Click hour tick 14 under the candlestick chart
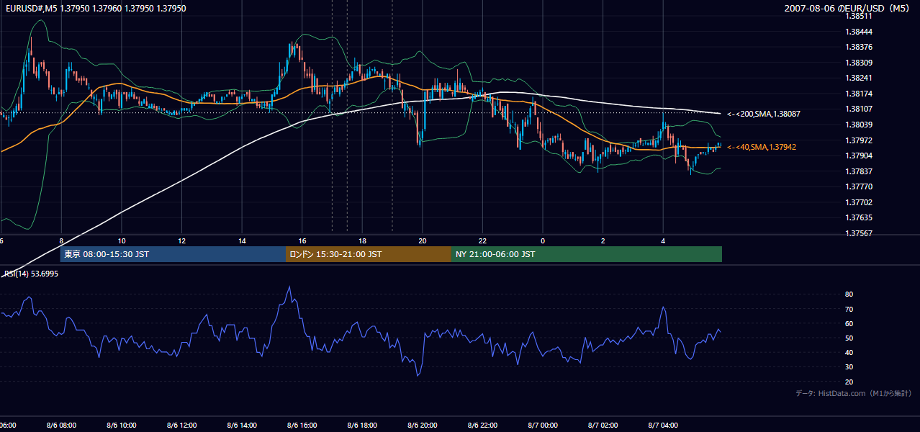This screenshot has width=920, height=432. coord(242,240)
